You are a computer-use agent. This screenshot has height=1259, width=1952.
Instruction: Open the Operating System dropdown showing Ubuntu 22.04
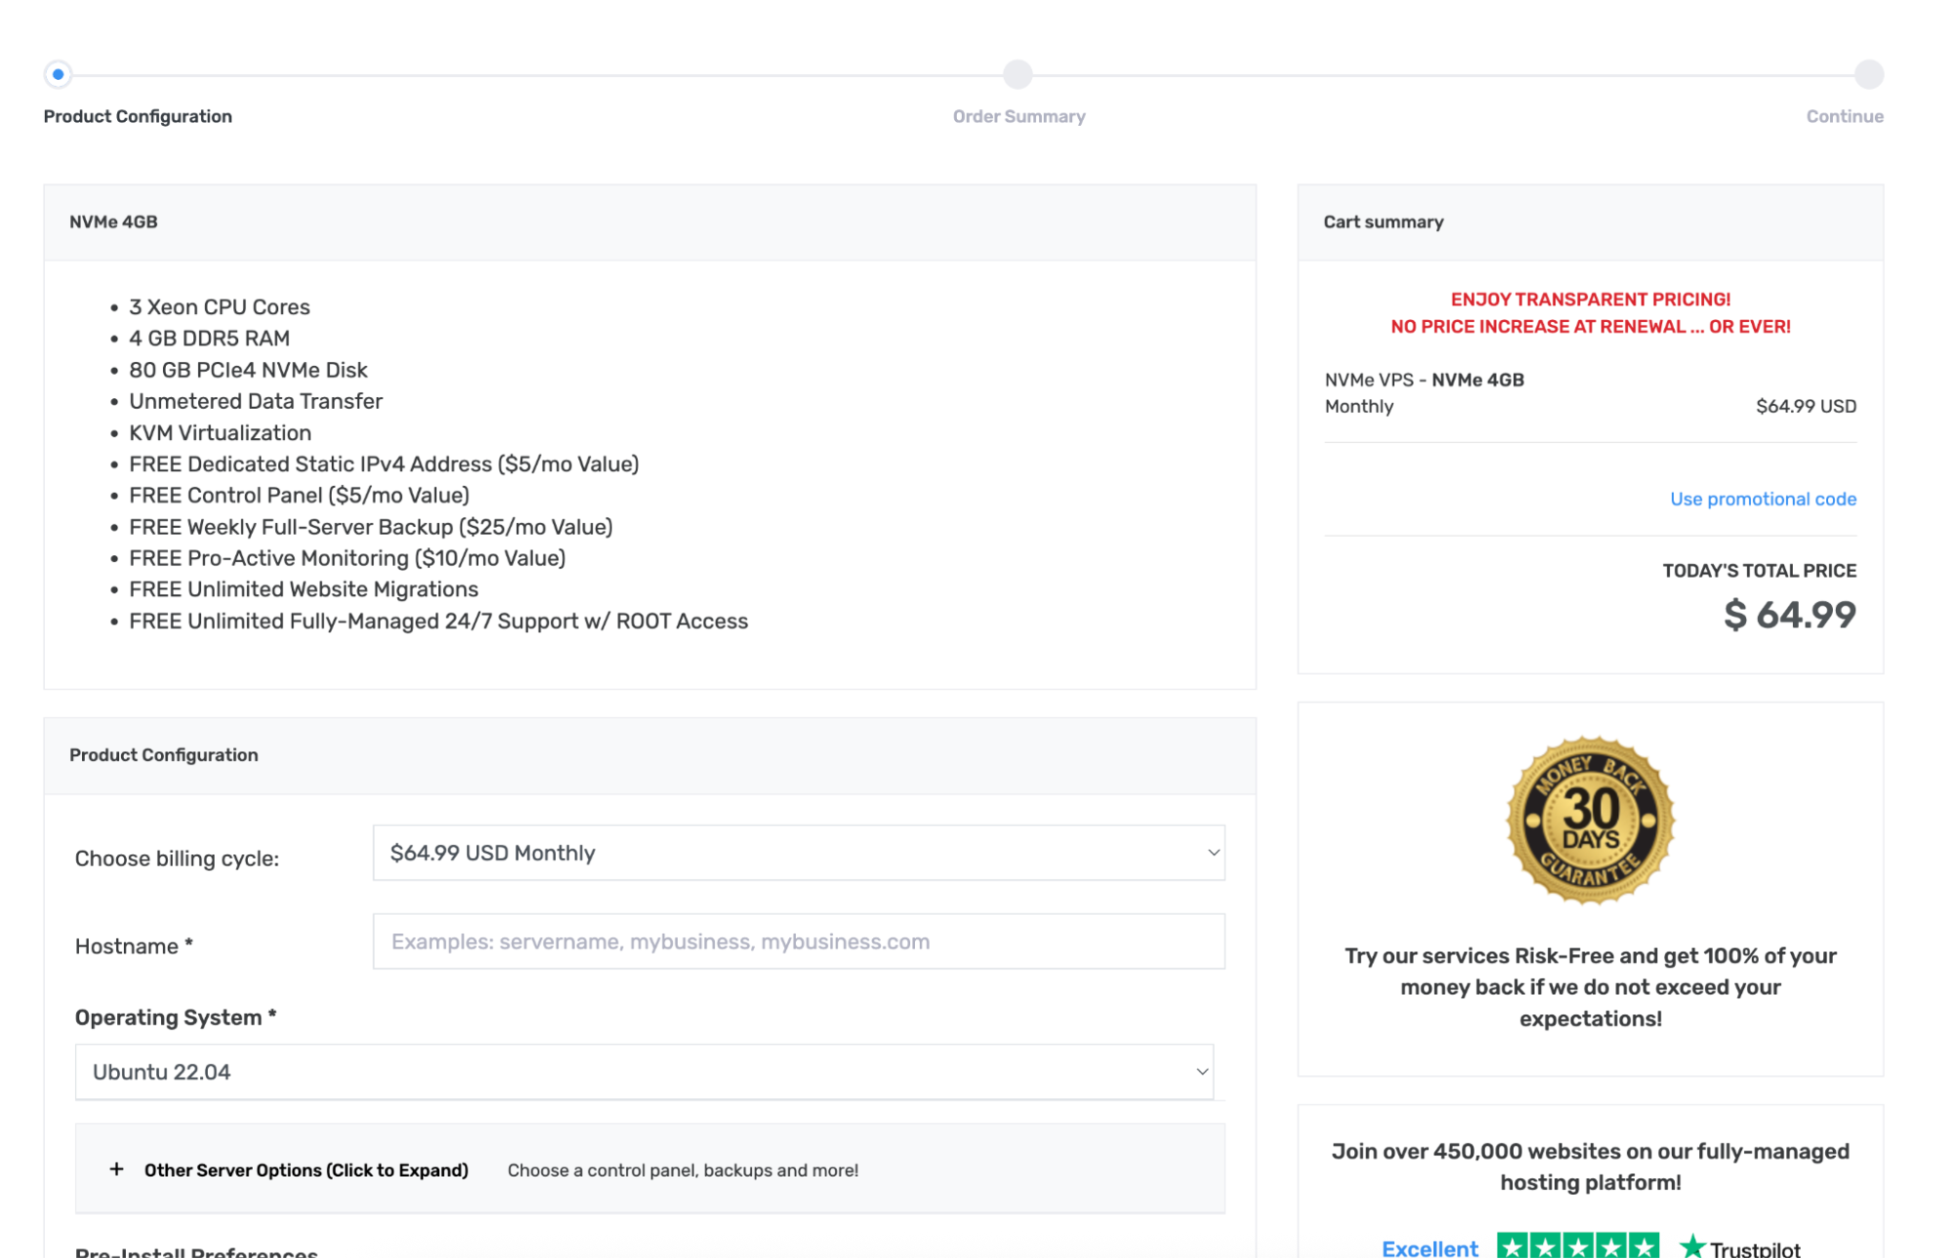[644, 1072]
